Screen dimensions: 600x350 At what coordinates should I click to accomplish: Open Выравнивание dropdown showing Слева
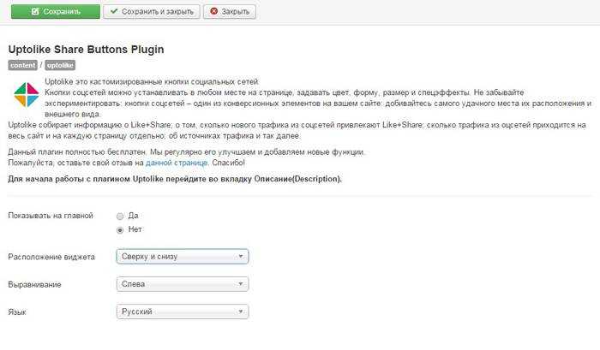pyautogui.click(x=183, y=284)
